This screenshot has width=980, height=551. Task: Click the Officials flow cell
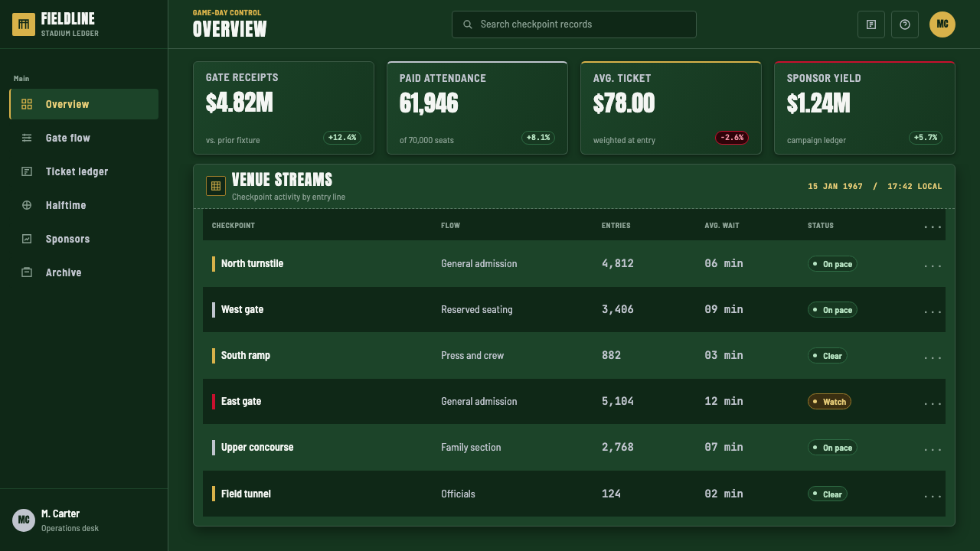point(458,494)
